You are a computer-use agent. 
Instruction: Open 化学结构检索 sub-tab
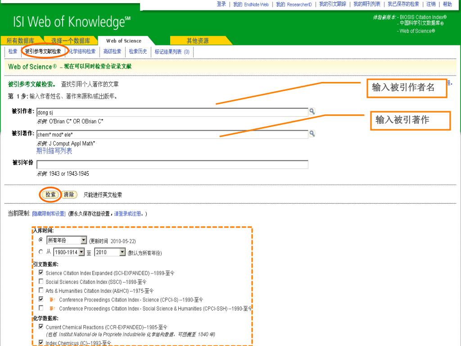[82, 51]
